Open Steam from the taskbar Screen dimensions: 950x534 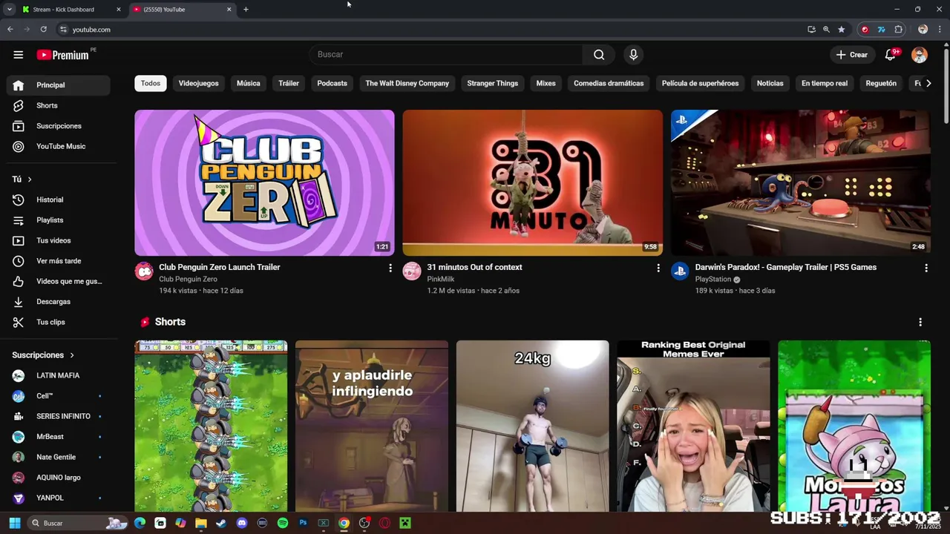pyautogui.click(x=221, y=523)
